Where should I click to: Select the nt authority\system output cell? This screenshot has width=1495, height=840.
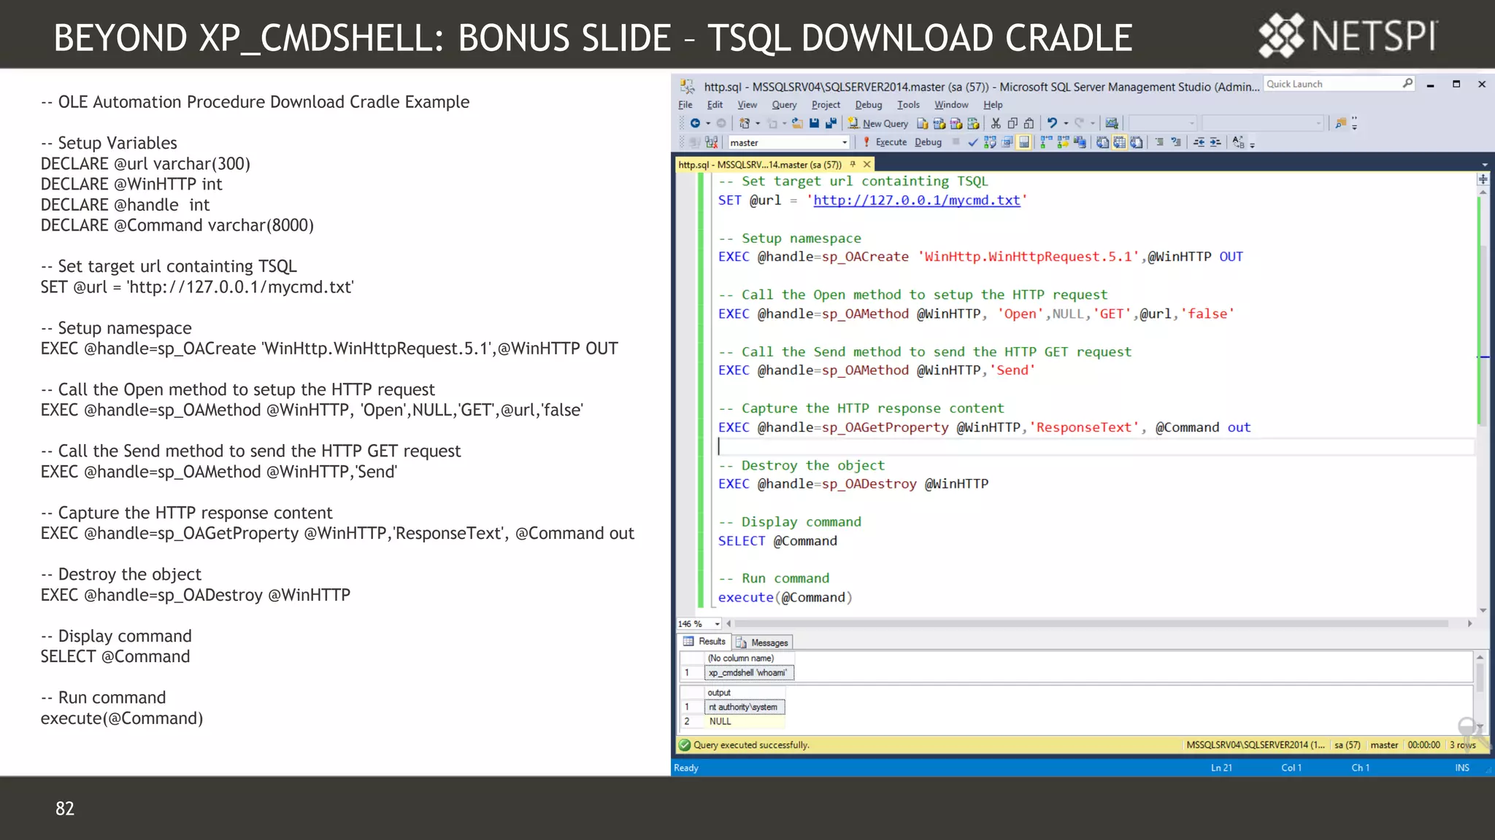tap(745, 707)
